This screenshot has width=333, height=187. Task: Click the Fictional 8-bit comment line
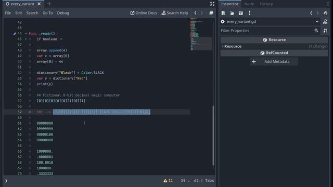[x=78, y=95]
